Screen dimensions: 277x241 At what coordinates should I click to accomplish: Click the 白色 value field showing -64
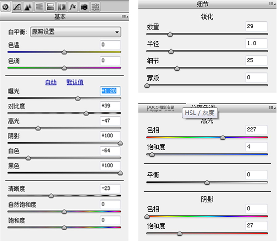tap(110, 151)
